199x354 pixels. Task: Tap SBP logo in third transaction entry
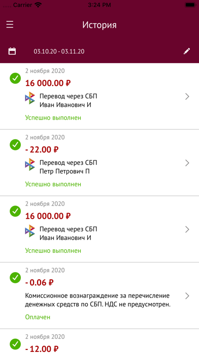pyautogui.click(x=30, y=231)
